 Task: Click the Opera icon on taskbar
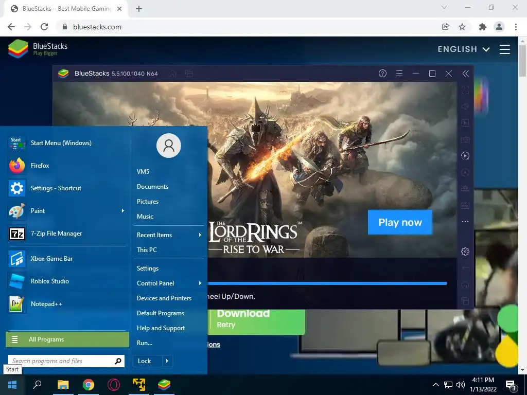[114, 385]
